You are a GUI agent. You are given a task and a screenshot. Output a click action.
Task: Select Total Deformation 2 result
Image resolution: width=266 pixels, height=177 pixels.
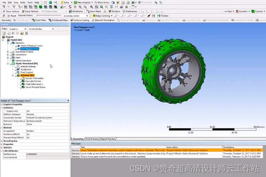[34, 84]
